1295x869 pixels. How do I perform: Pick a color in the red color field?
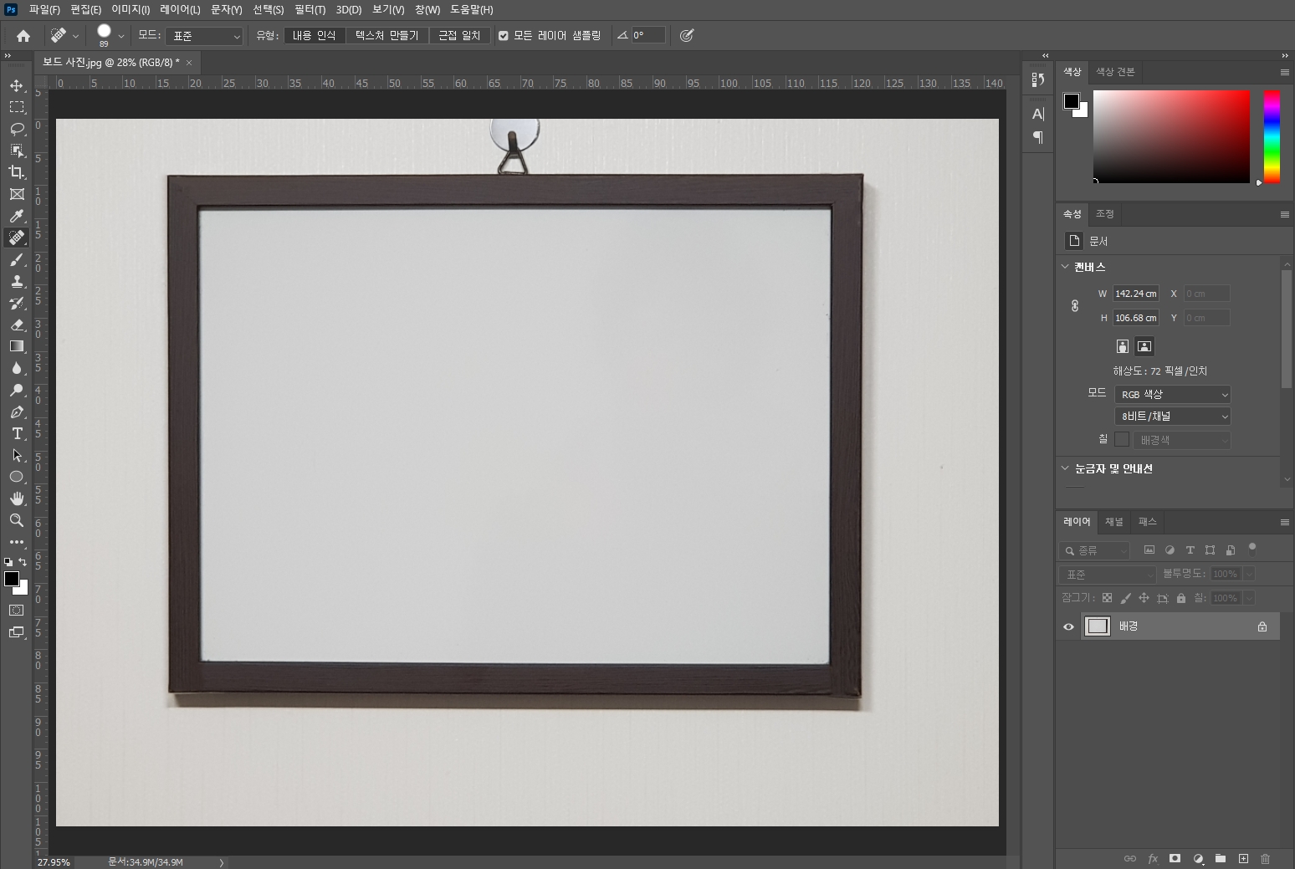(1171, 136)
